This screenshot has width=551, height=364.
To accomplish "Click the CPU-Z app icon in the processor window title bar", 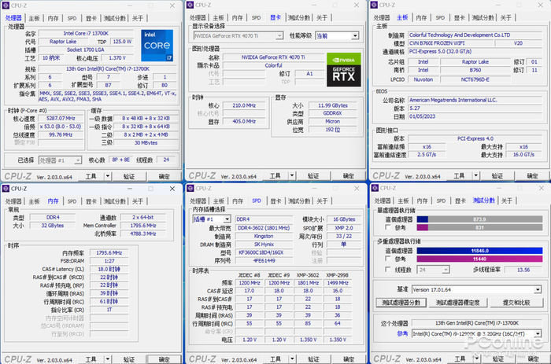I will pos(6,6).
